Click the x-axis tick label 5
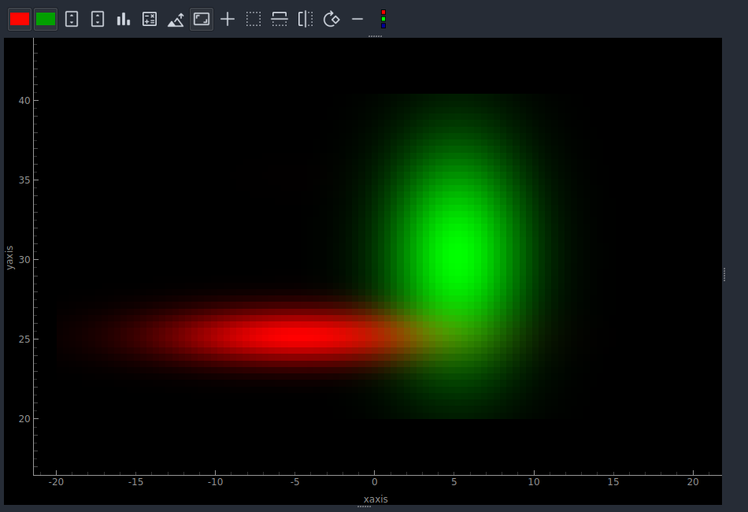748x512 pixels. 454,482
